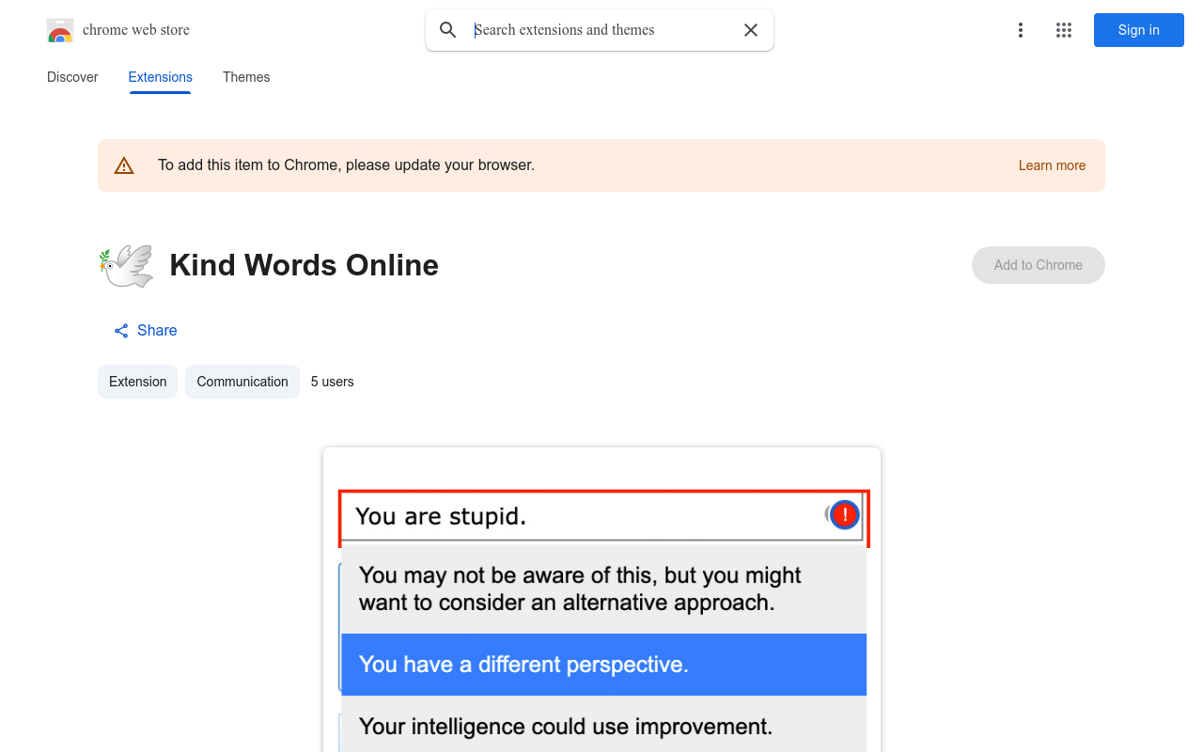1203x752 pixels.
Task: Click the Communication category chip
Action: click(x=242, y=382)
